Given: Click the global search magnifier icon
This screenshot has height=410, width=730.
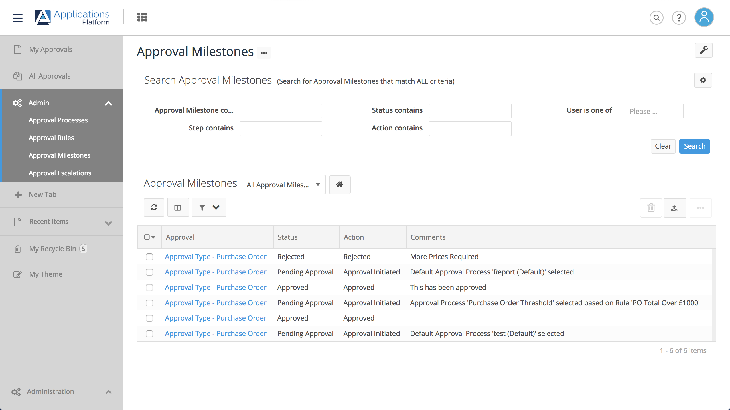Looking at the screenshot, I should click(x=656, y=17).
